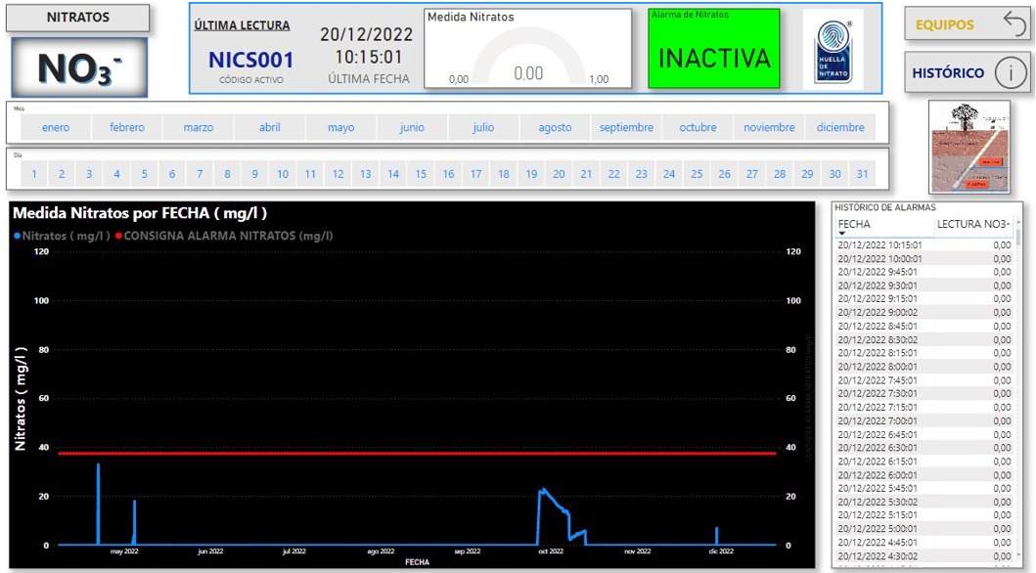Open the HISTÓRICO button label
Screen dimensions: 1036x573
coord(948,72)
